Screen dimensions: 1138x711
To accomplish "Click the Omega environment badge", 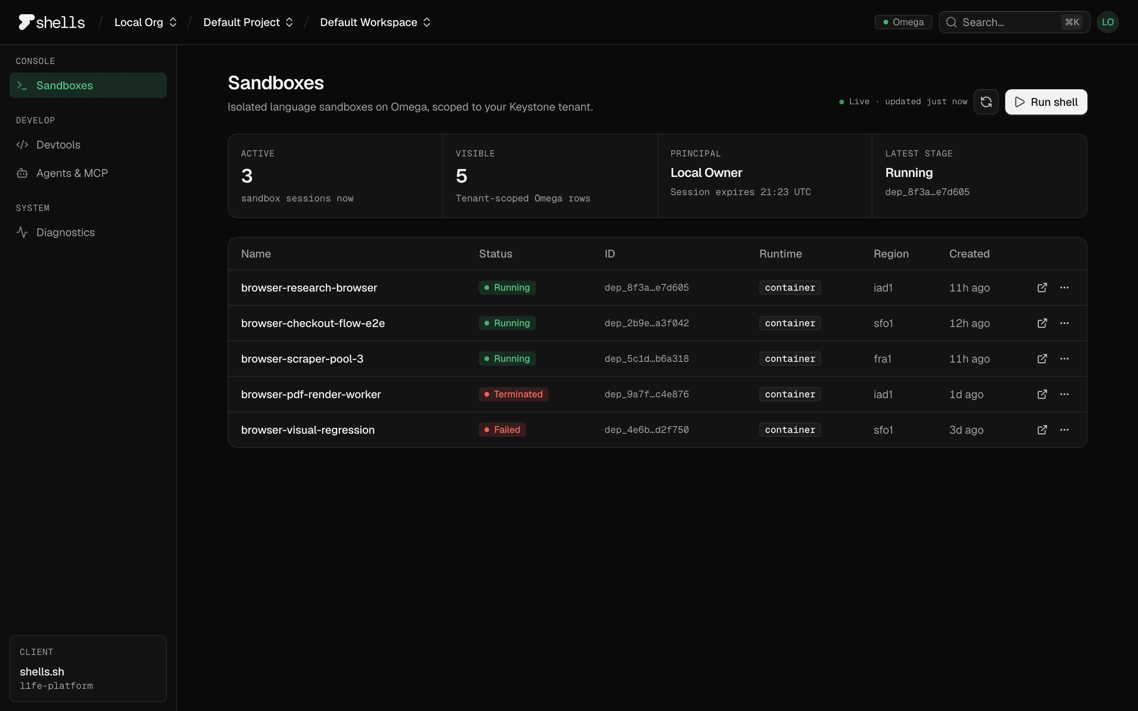I will [x=903, y=22].
